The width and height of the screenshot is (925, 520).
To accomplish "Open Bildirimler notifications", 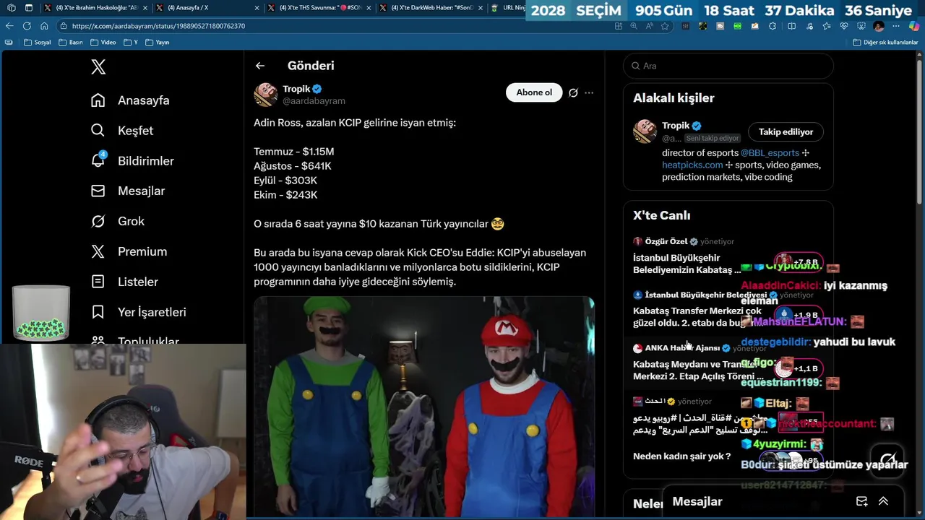I will pos(132,161).
